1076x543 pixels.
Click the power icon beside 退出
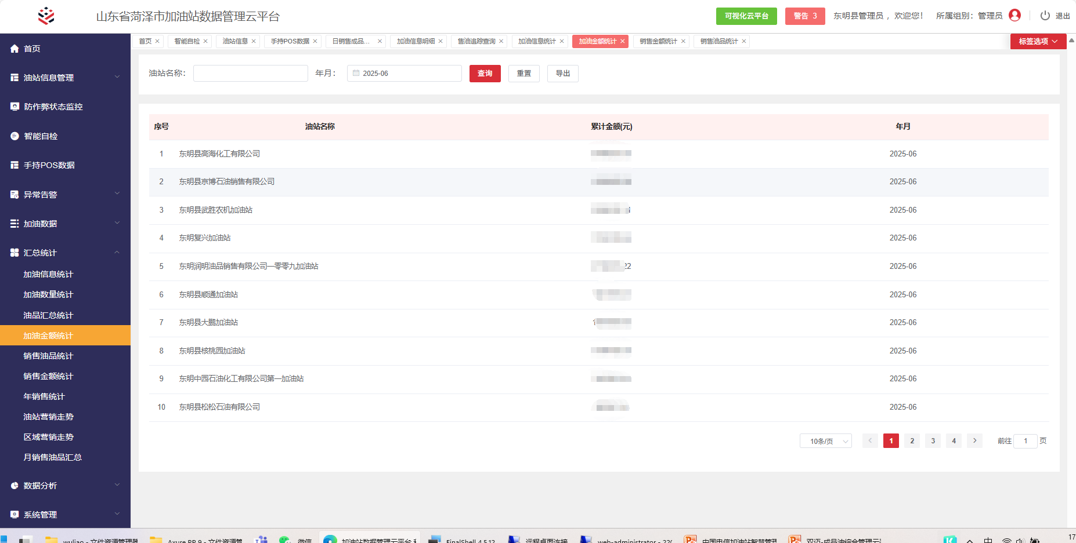click(1045, 16)
